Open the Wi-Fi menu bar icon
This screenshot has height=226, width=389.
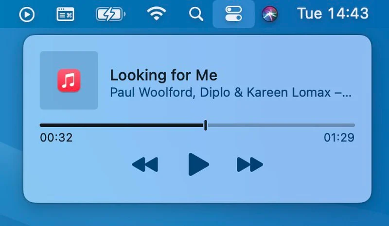pos(156,14)
